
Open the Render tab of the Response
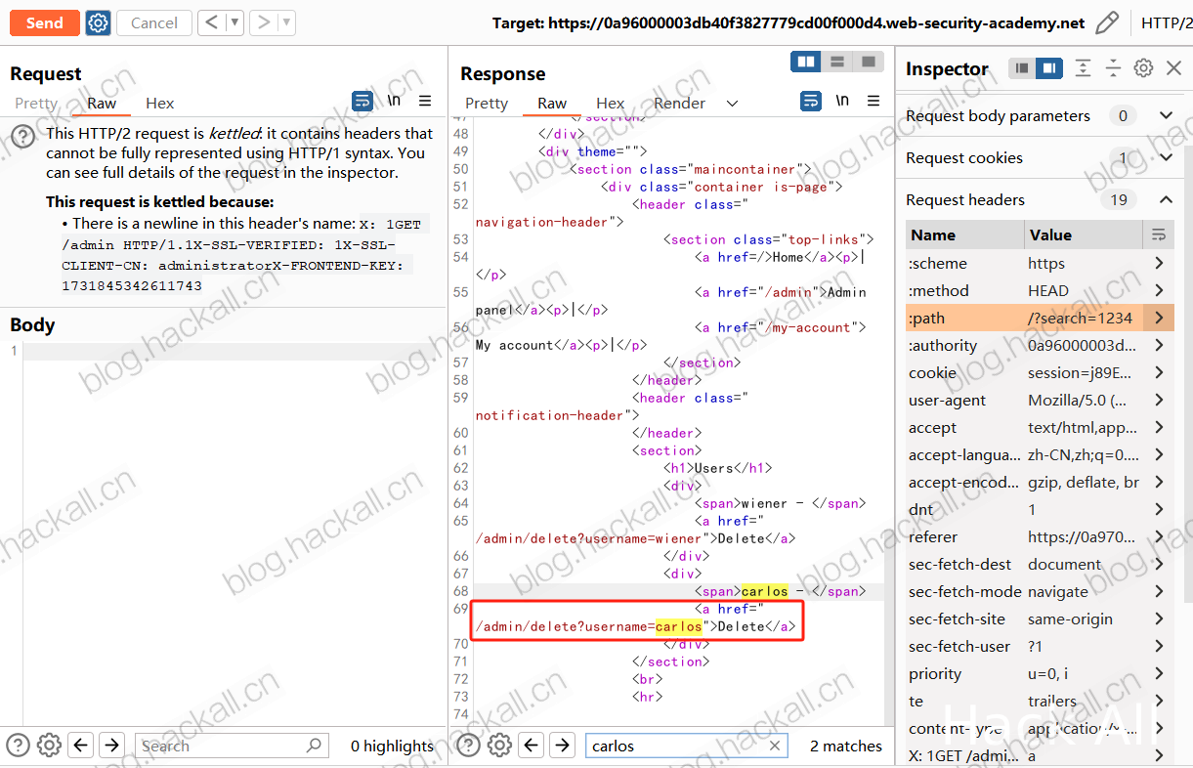tap(679, 103)
